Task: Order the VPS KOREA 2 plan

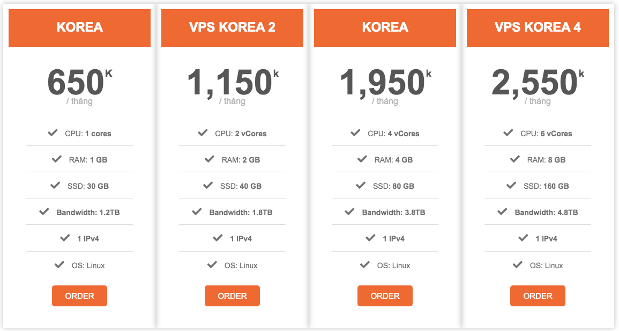Action: (x=232, y=296)
